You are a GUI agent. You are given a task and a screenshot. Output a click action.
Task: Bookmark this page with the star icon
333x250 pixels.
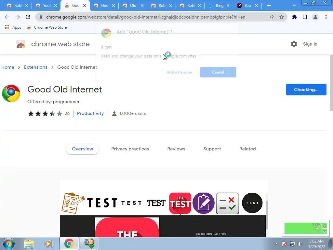click(282, 17)
